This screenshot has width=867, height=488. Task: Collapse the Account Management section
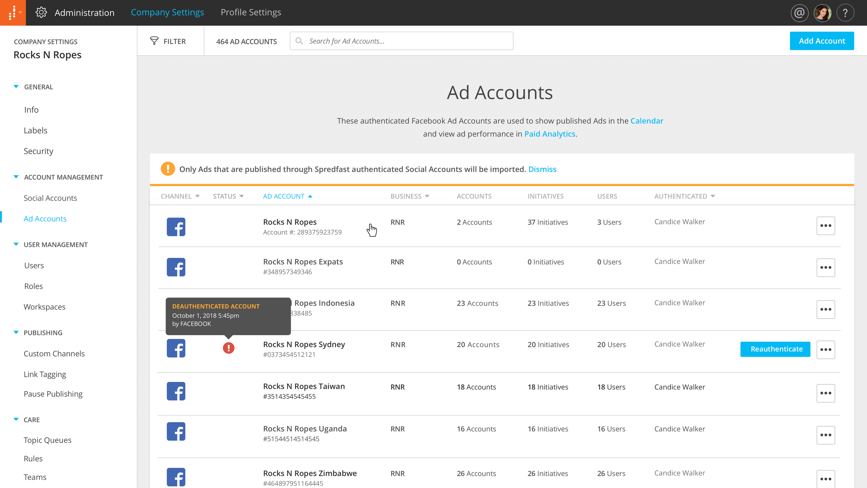point(16,177)
